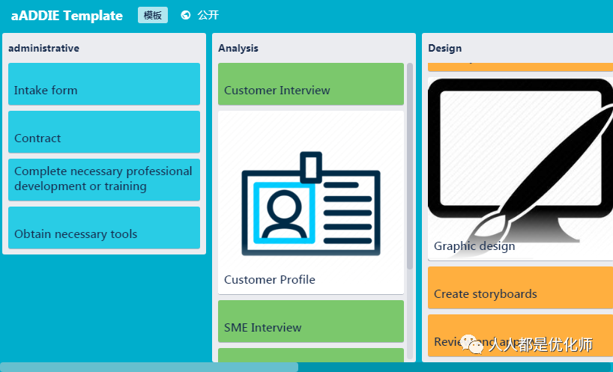Select Complete necessary professional development card
The width and height of the screenshot is (613, 372).
104,180
